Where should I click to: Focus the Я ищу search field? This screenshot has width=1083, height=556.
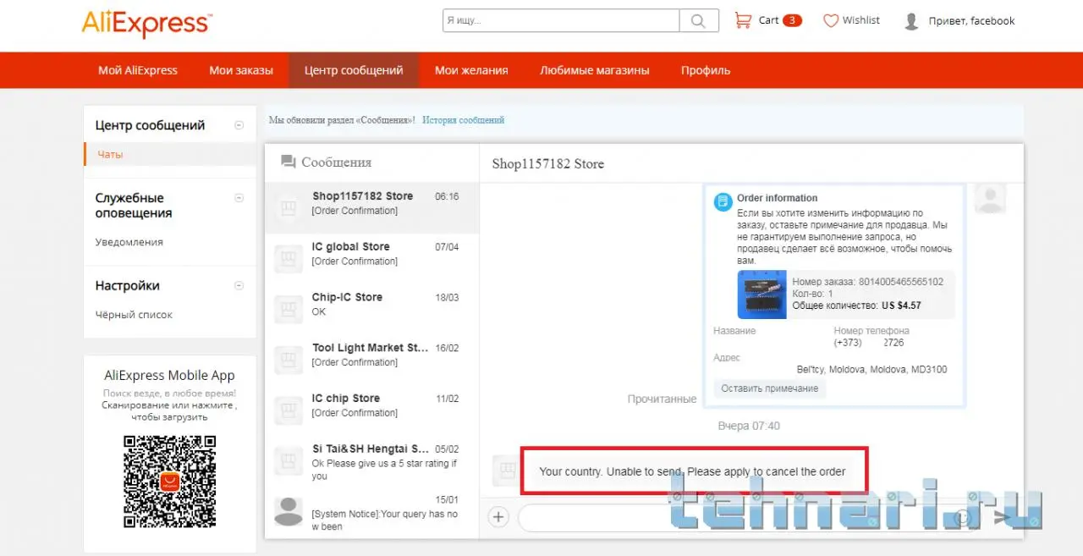(561, 20)
